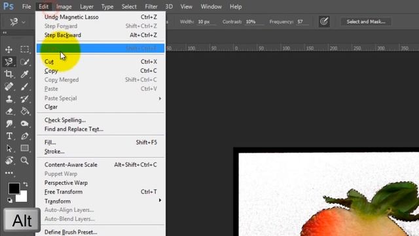
Task: Select the Smudge tool
Action: pos(9,124)
